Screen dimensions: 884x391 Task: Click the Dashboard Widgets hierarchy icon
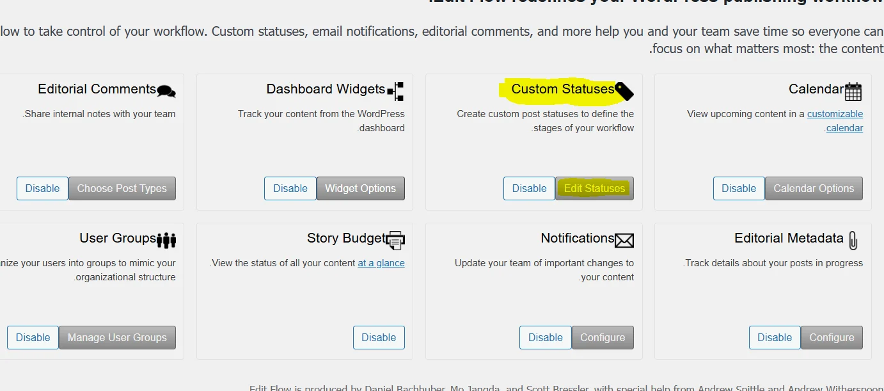pyautogui.click(x=396, y=92)
